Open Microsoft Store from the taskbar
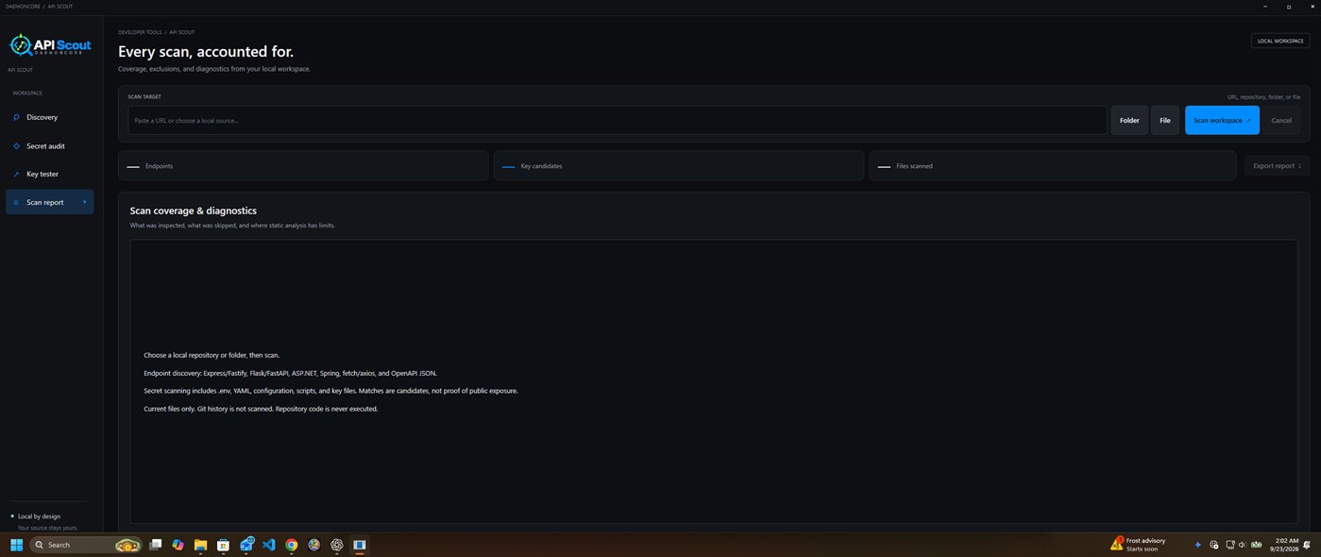 224,545
